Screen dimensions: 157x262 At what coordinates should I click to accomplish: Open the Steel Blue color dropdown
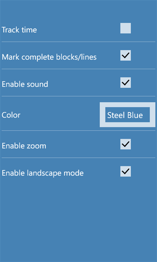click(128, 115)
